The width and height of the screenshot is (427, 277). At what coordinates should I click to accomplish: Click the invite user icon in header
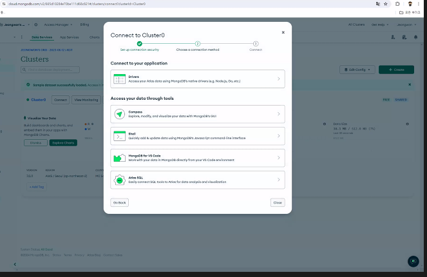(393, 37)
